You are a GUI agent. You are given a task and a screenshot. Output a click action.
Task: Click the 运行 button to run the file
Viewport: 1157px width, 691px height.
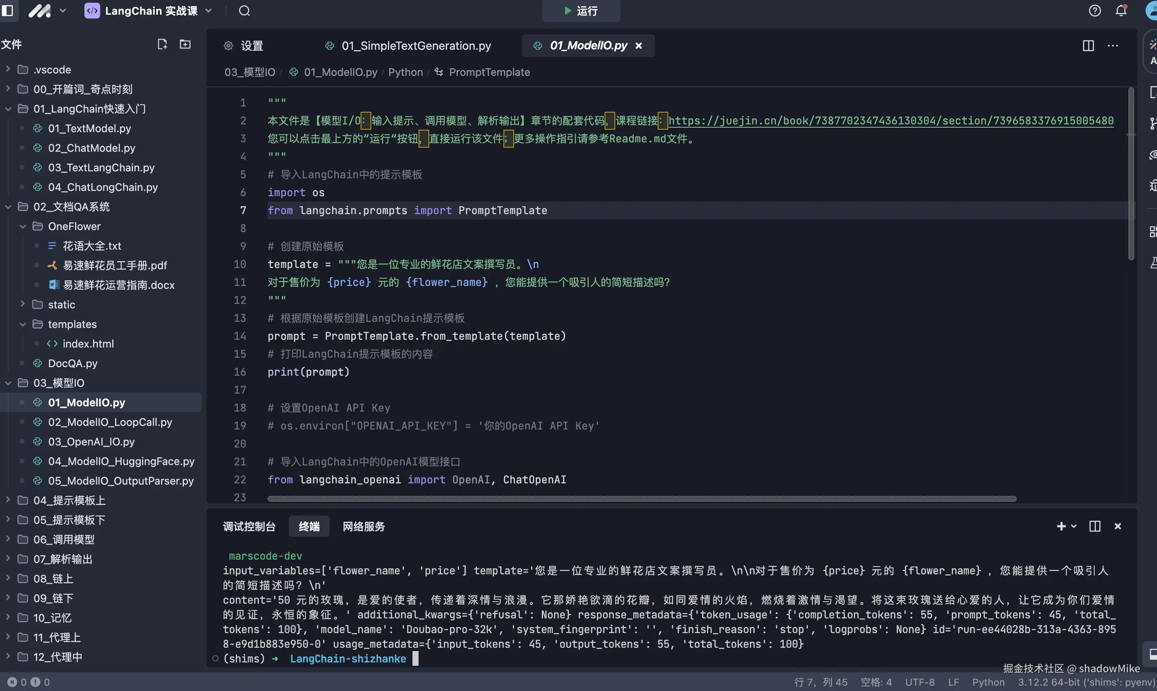pyautogui.click(x=580, y=11)
